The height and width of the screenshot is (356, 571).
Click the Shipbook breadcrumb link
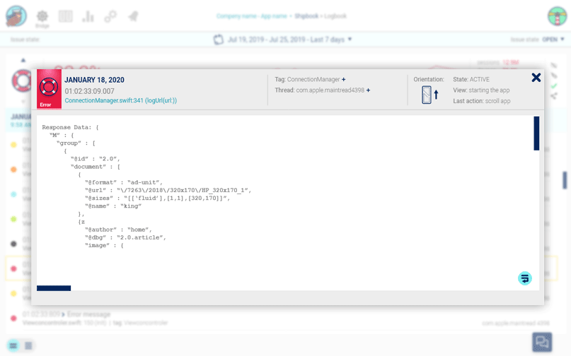(x=306, y=16)
